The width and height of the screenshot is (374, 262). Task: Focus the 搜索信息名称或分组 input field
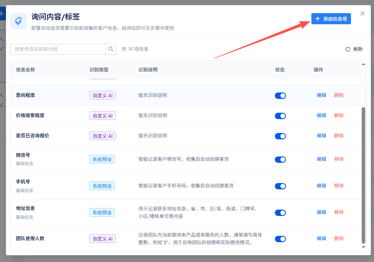tap(58, 49)
